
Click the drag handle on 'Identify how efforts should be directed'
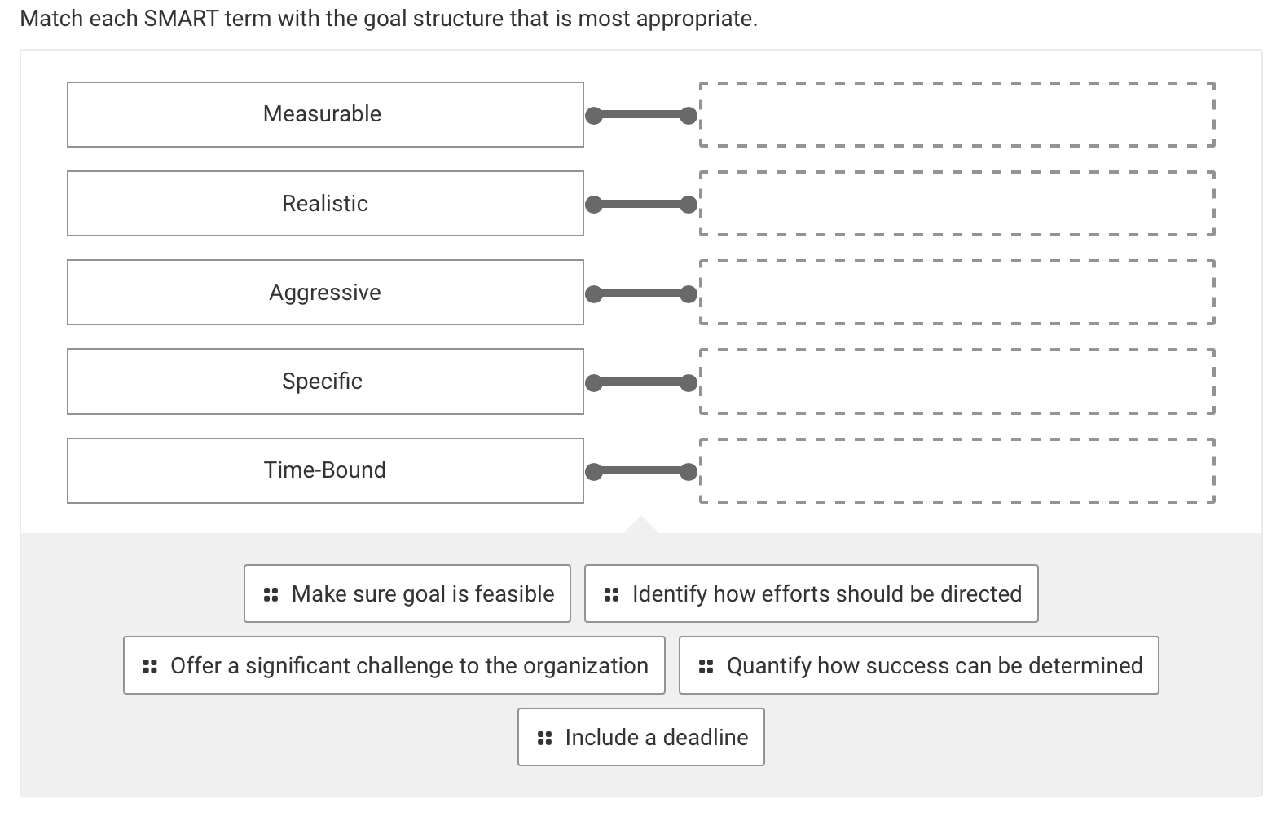(x=612, y=593)
